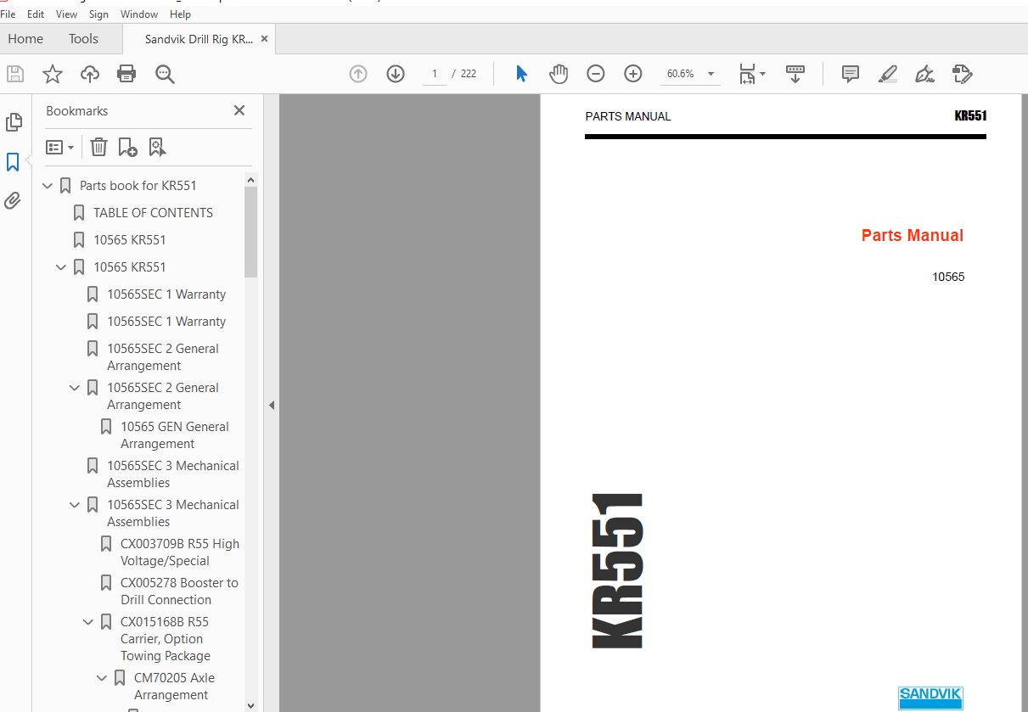
Task: Open the first 10565SEC 1 Warranty bookmark
Action: point(166,294)
